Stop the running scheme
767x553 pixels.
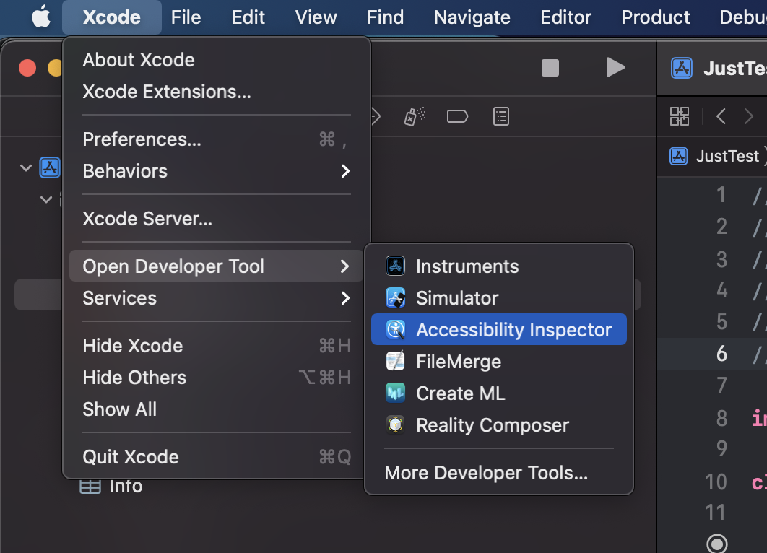550,68
